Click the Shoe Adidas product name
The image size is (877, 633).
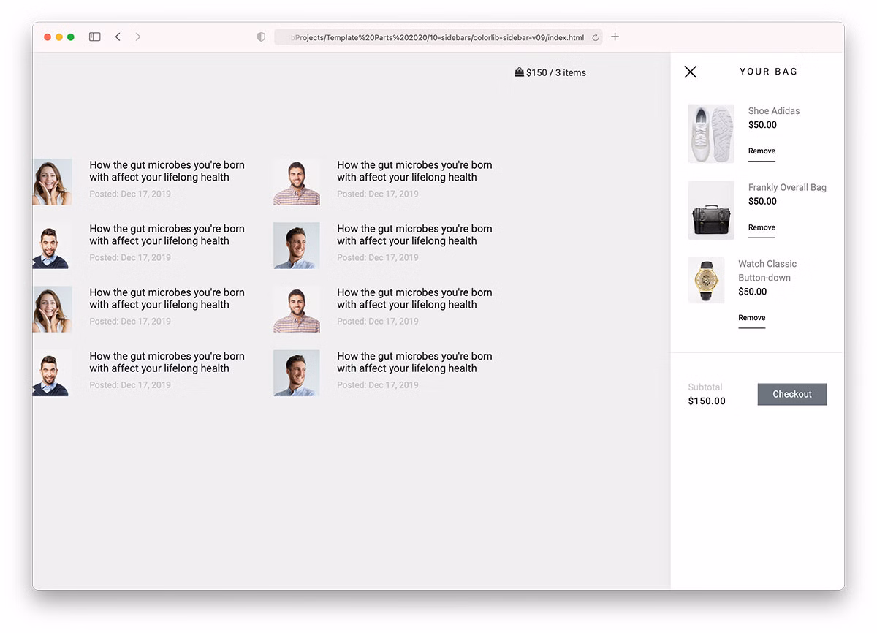pos(773,111)
